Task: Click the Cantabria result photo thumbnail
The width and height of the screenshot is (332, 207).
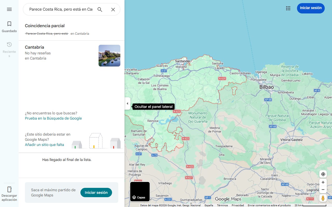Action: 109,56
